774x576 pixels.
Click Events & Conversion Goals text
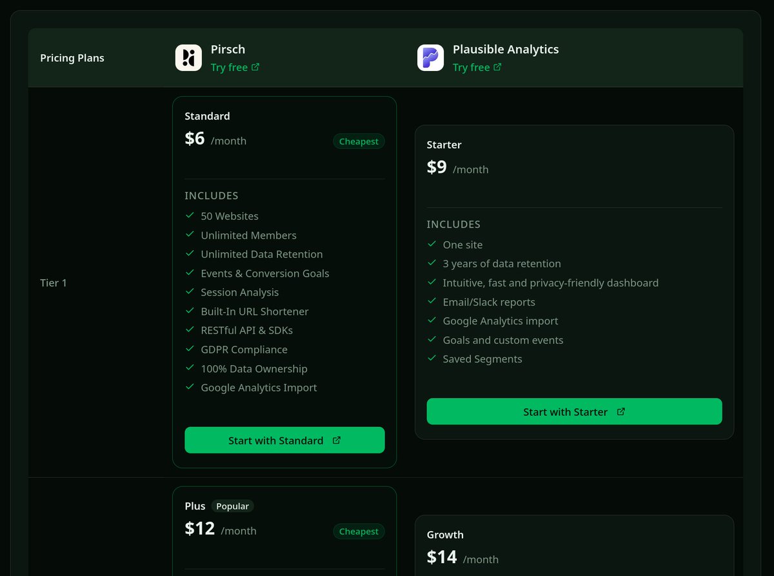265,273
